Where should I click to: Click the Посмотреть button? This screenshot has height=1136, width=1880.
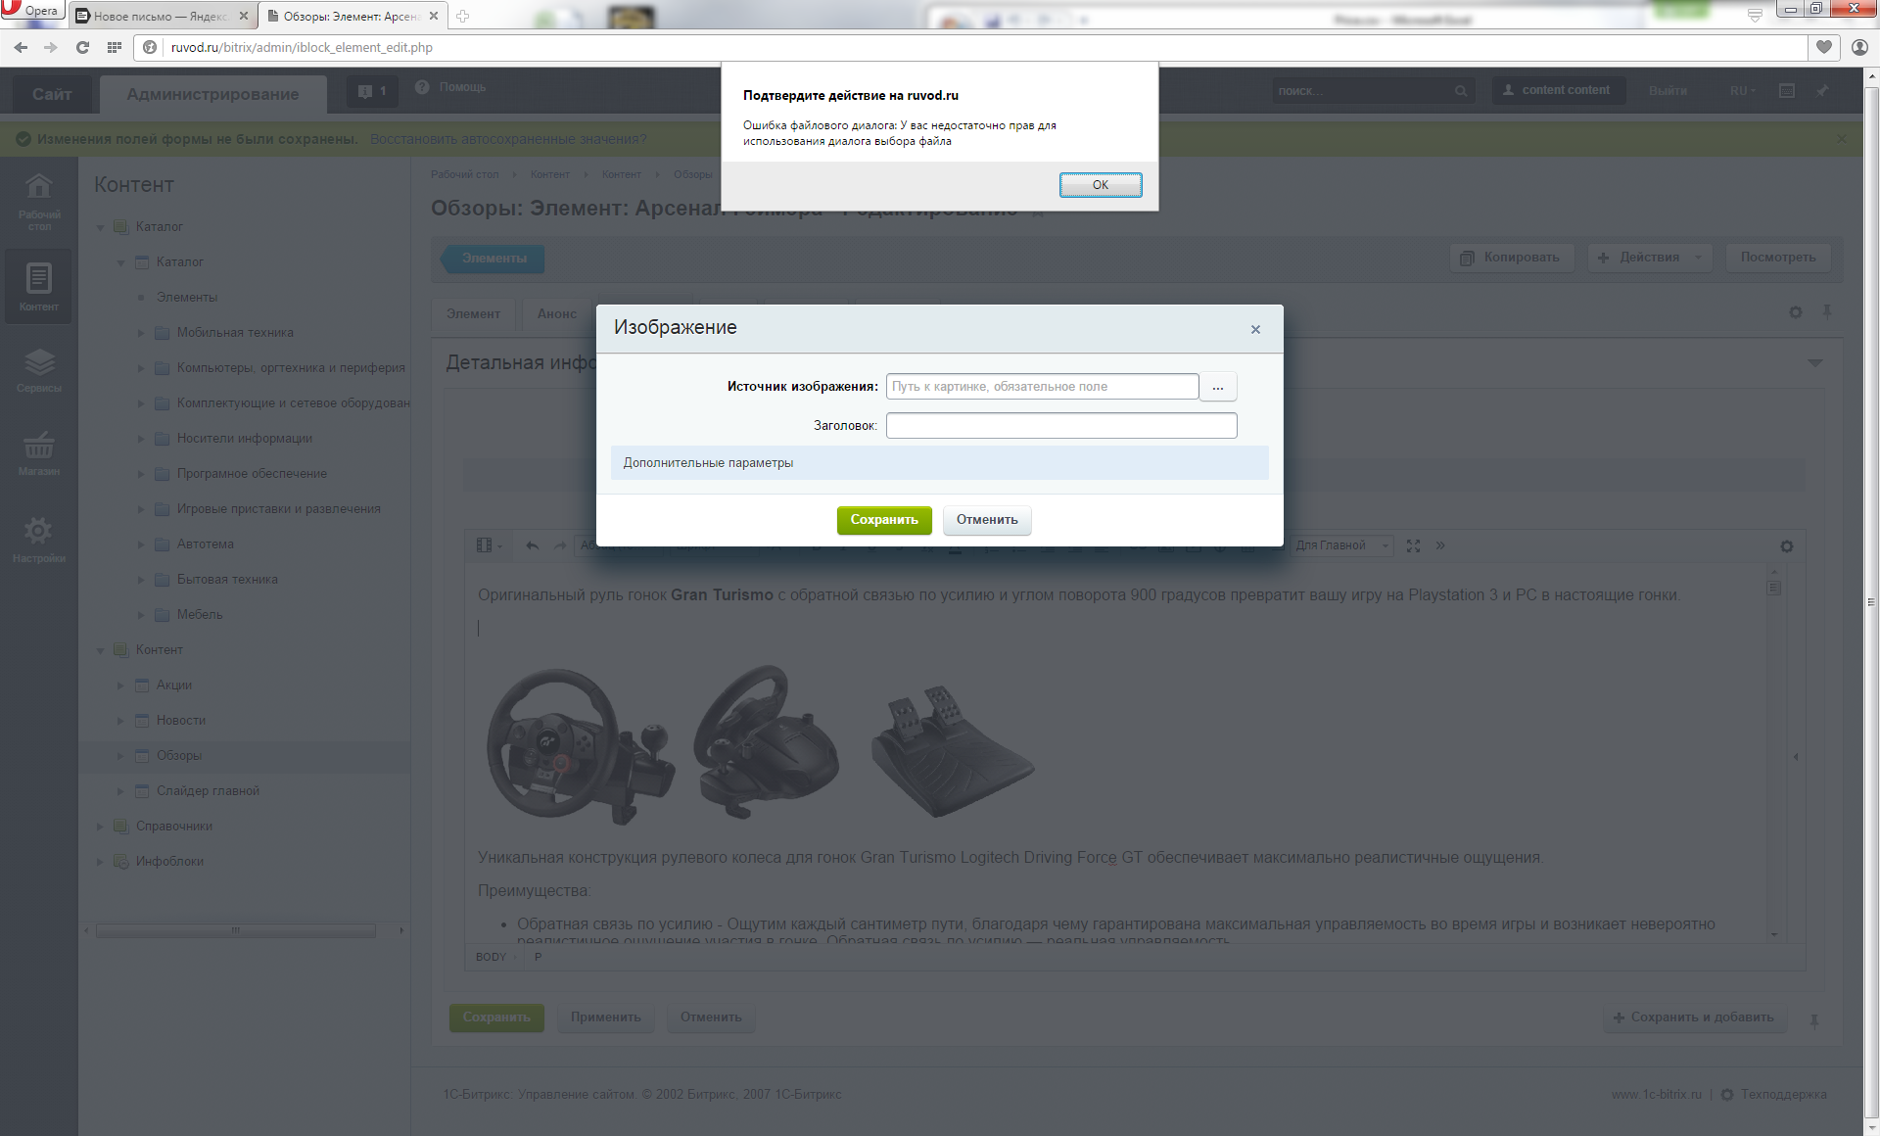pyautogui.click(x=1778, y=258)
